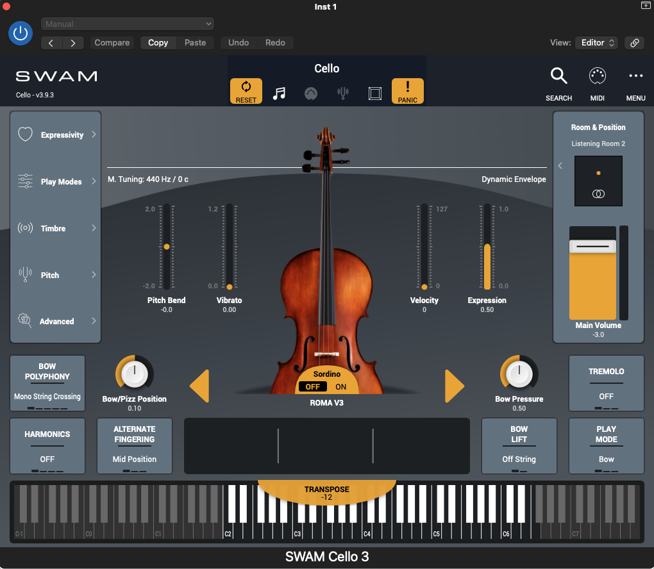This screenshot has width=654, height=569.
Task: Click the C3 key on keyboard
Action: click(x=298, y=531)
